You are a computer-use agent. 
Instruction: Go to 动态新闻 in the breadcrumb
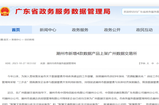click(29, 40)
